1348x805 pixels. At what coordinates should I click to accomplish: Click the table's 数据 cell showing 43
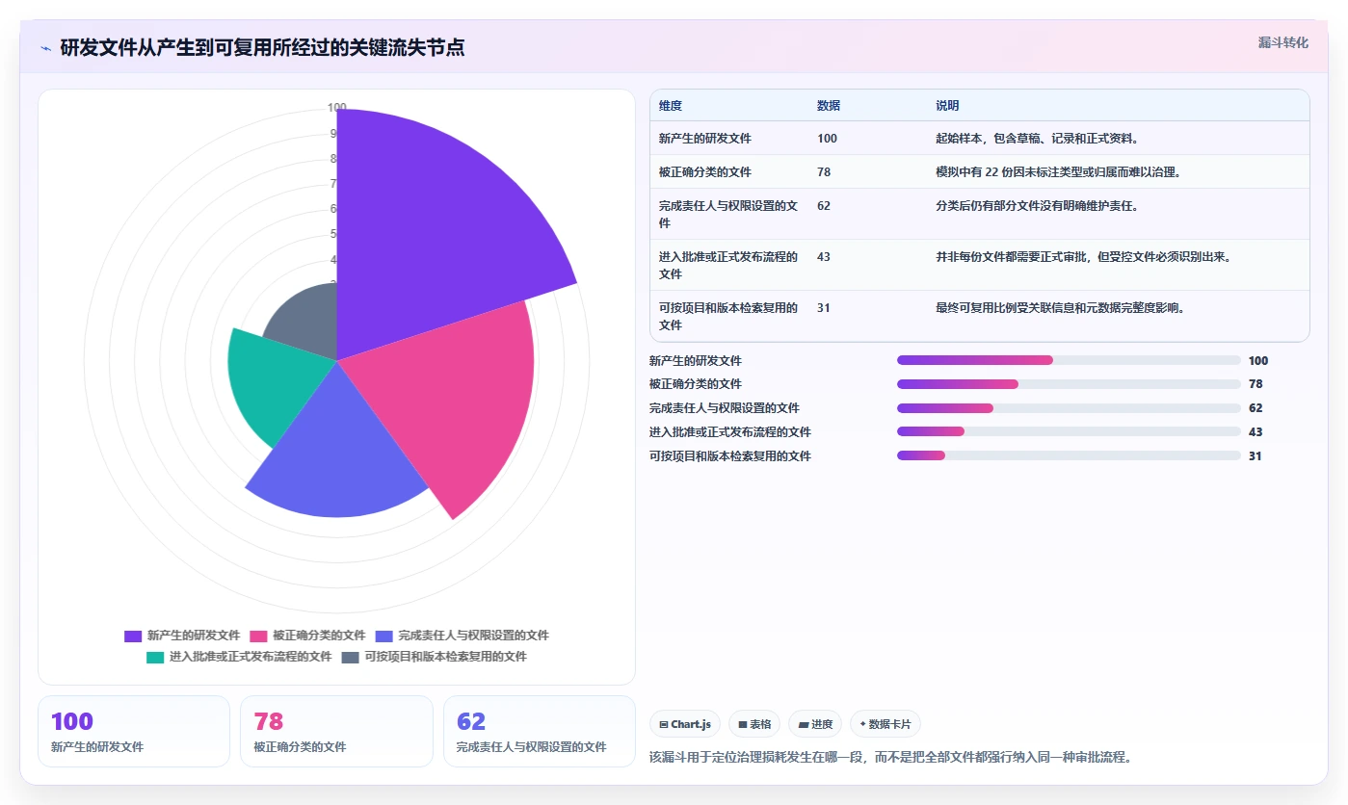click(824, 257)
